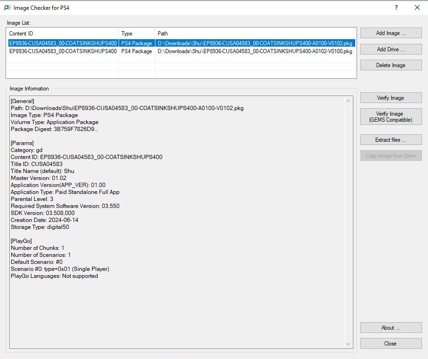Open the About dialog
This screenshot has width=428, height=359.
coord(391,328)
